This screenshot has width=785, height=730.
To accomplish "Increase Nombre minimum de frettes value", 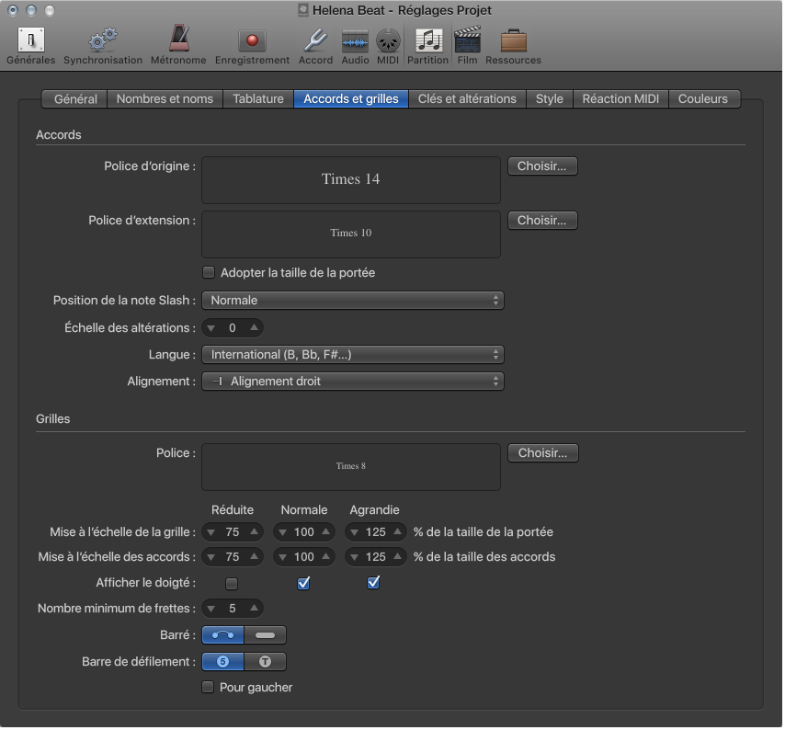I will click(254, 608).
